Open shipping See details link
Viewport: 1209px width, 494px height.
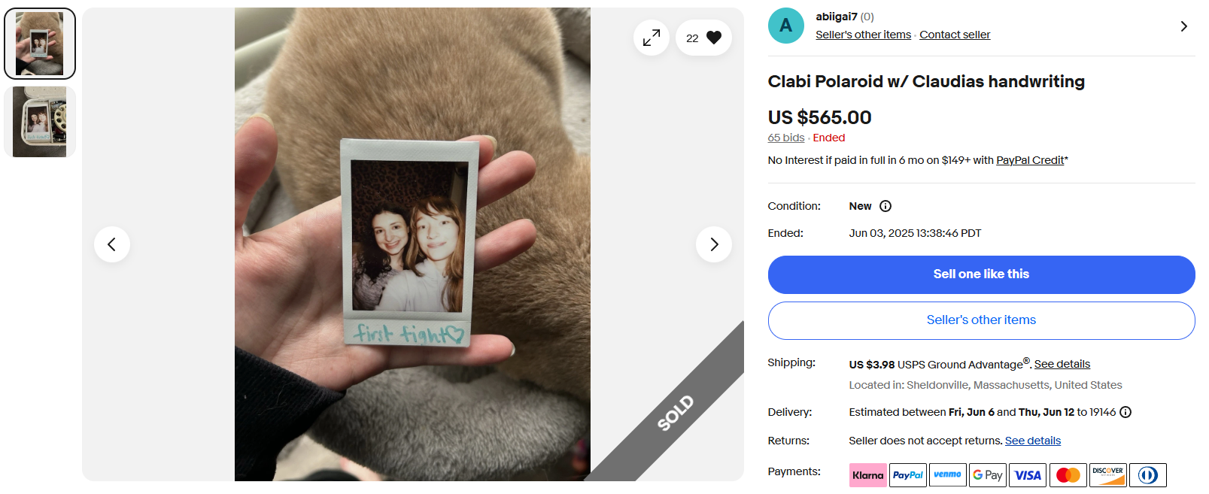[1062, 364]
